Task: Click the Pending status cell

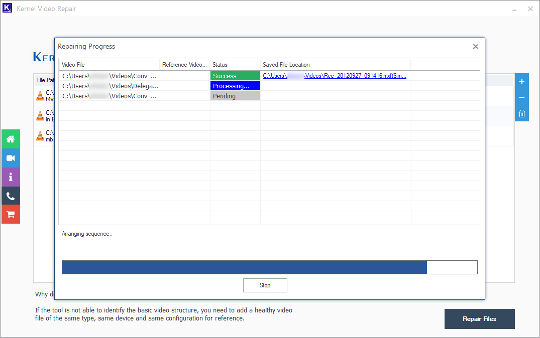Action: point(235,96)
